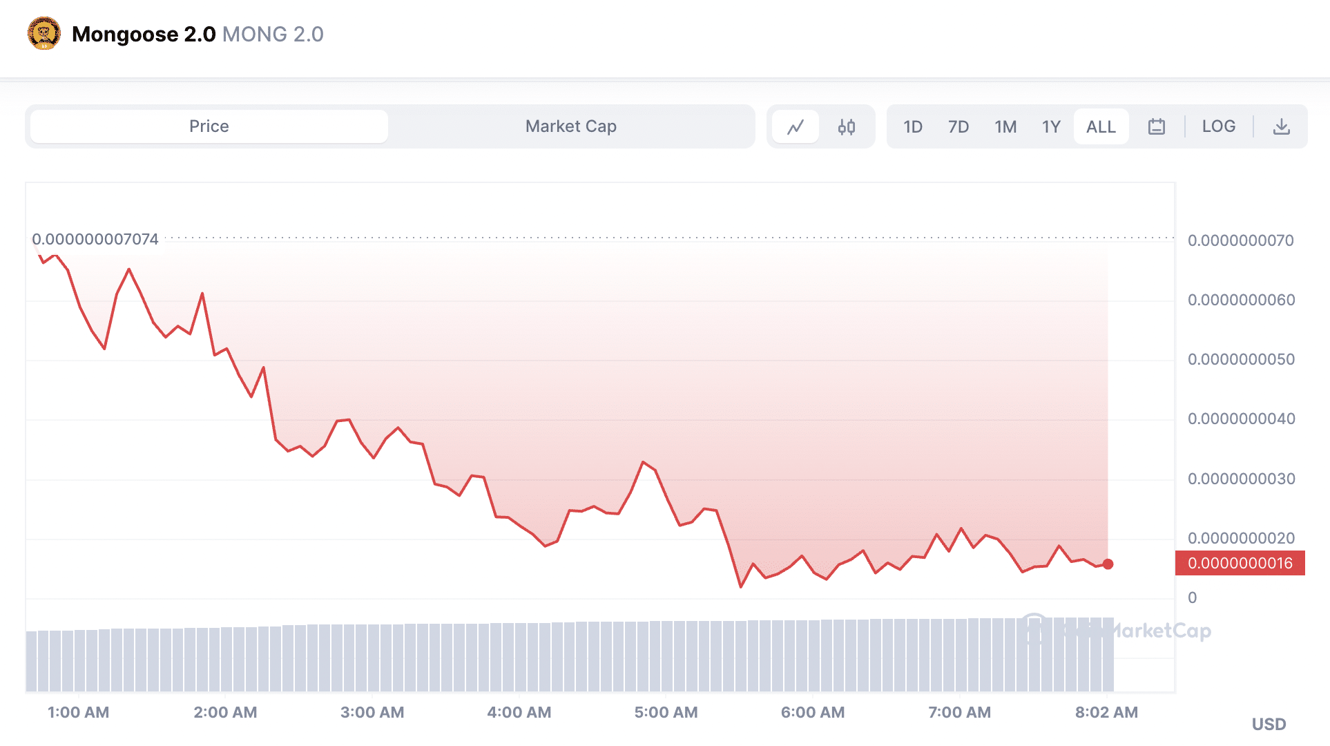Click the red current price dot
The height and width of the screenshot is (746, 1330).
[1108, 564]
